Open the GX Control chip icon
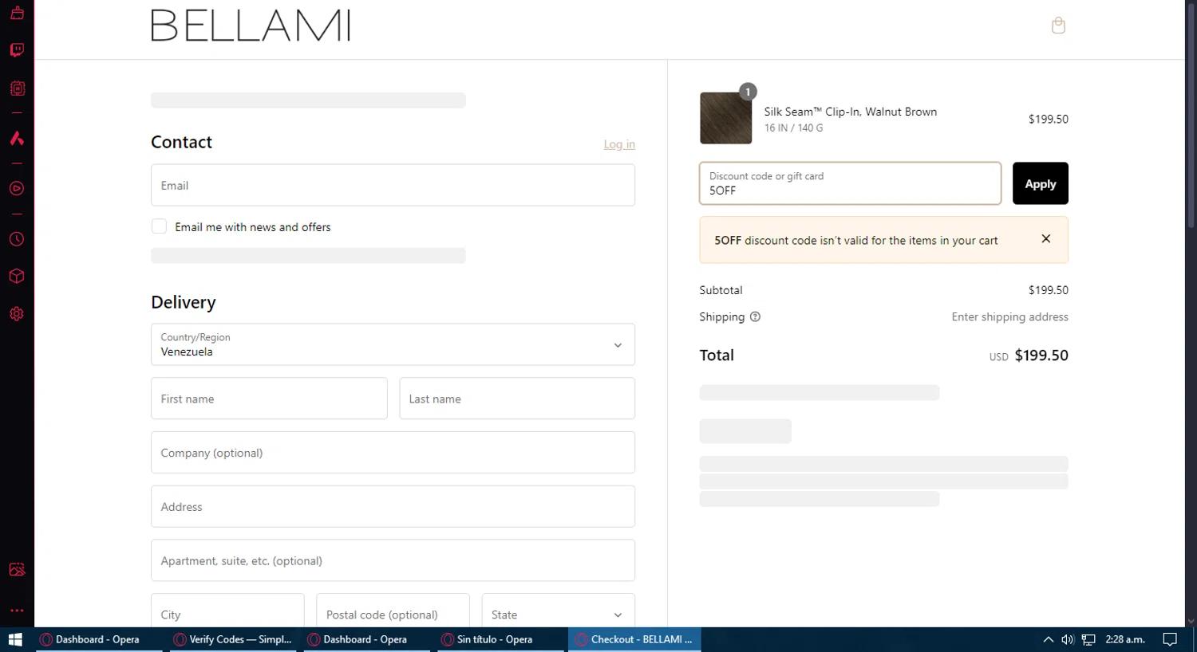The image size is (1197, 652). coord(17,88)
